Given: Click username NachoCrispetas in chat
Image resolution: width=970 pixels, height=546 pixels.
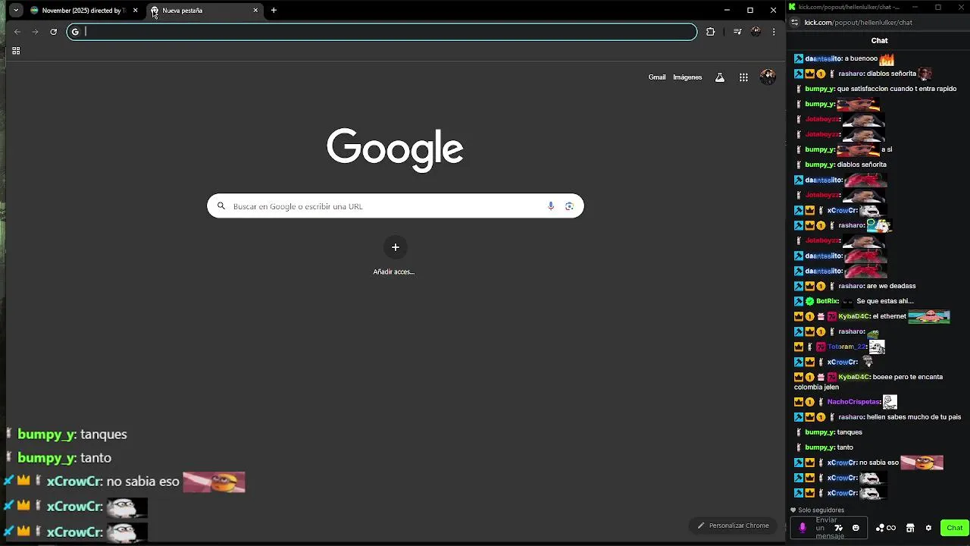Looking at the screenshot, I should pos(853,402).
